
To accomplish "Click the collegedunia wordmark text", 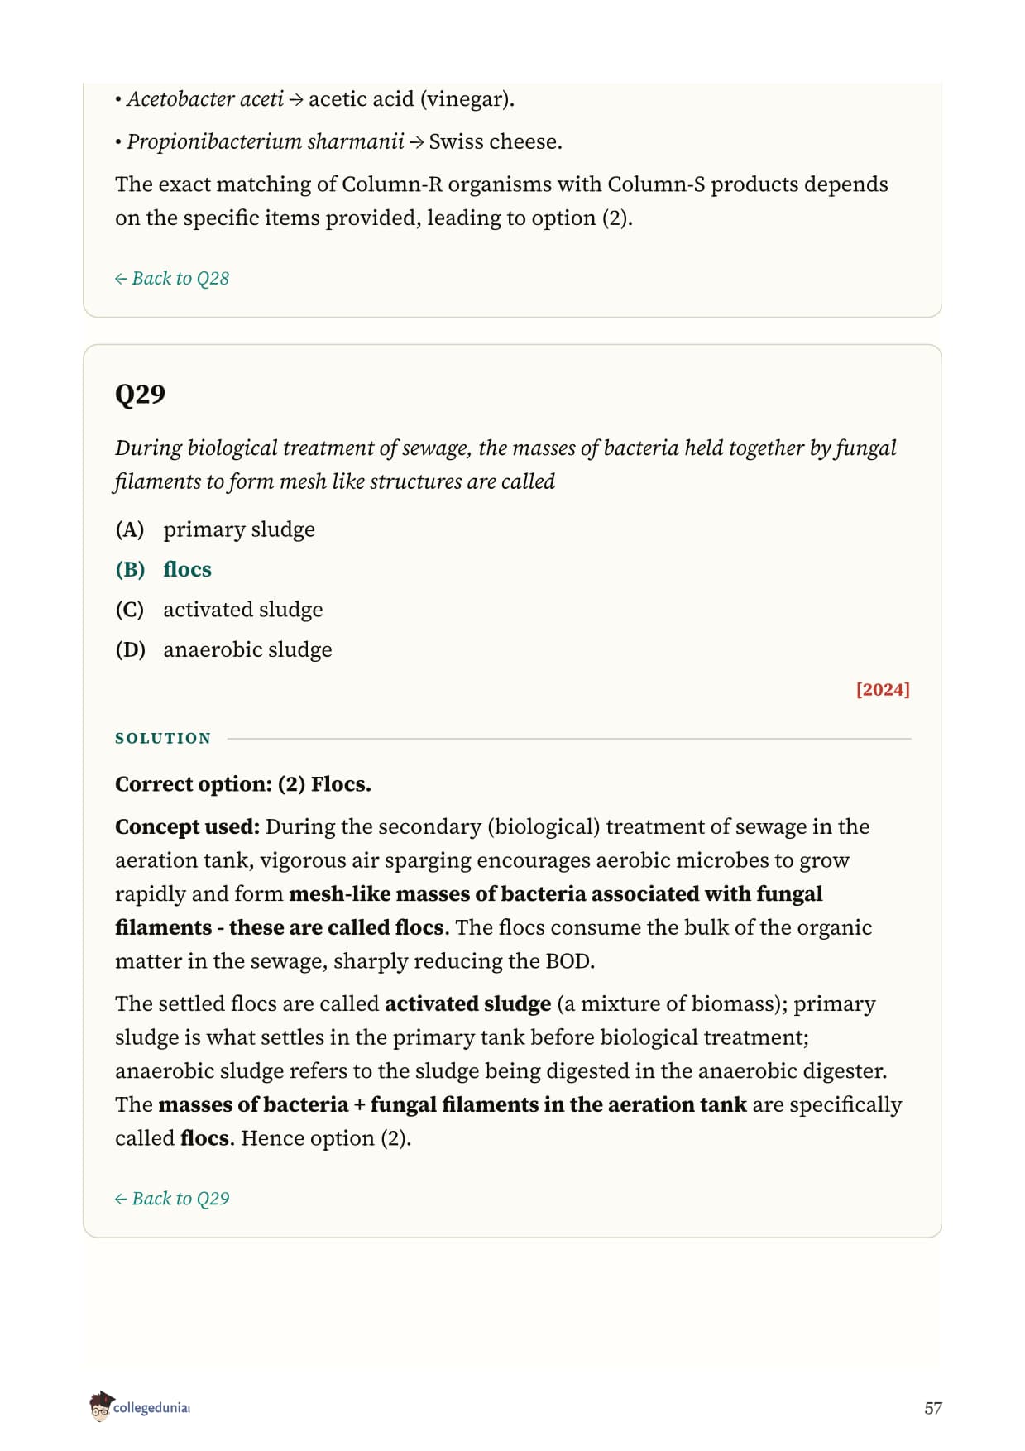I will 151,1407.
